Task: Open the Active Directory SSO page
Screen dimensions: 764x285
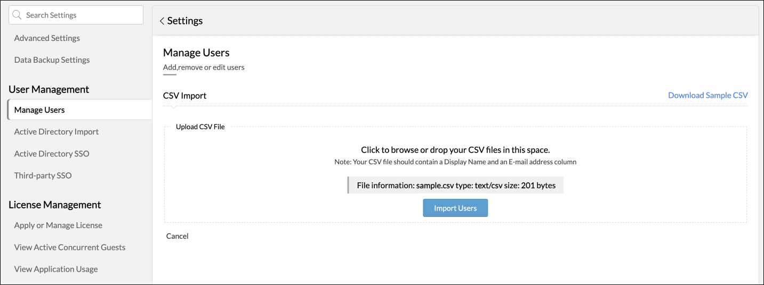Action: pyautogui.click(x=52, y=154)
